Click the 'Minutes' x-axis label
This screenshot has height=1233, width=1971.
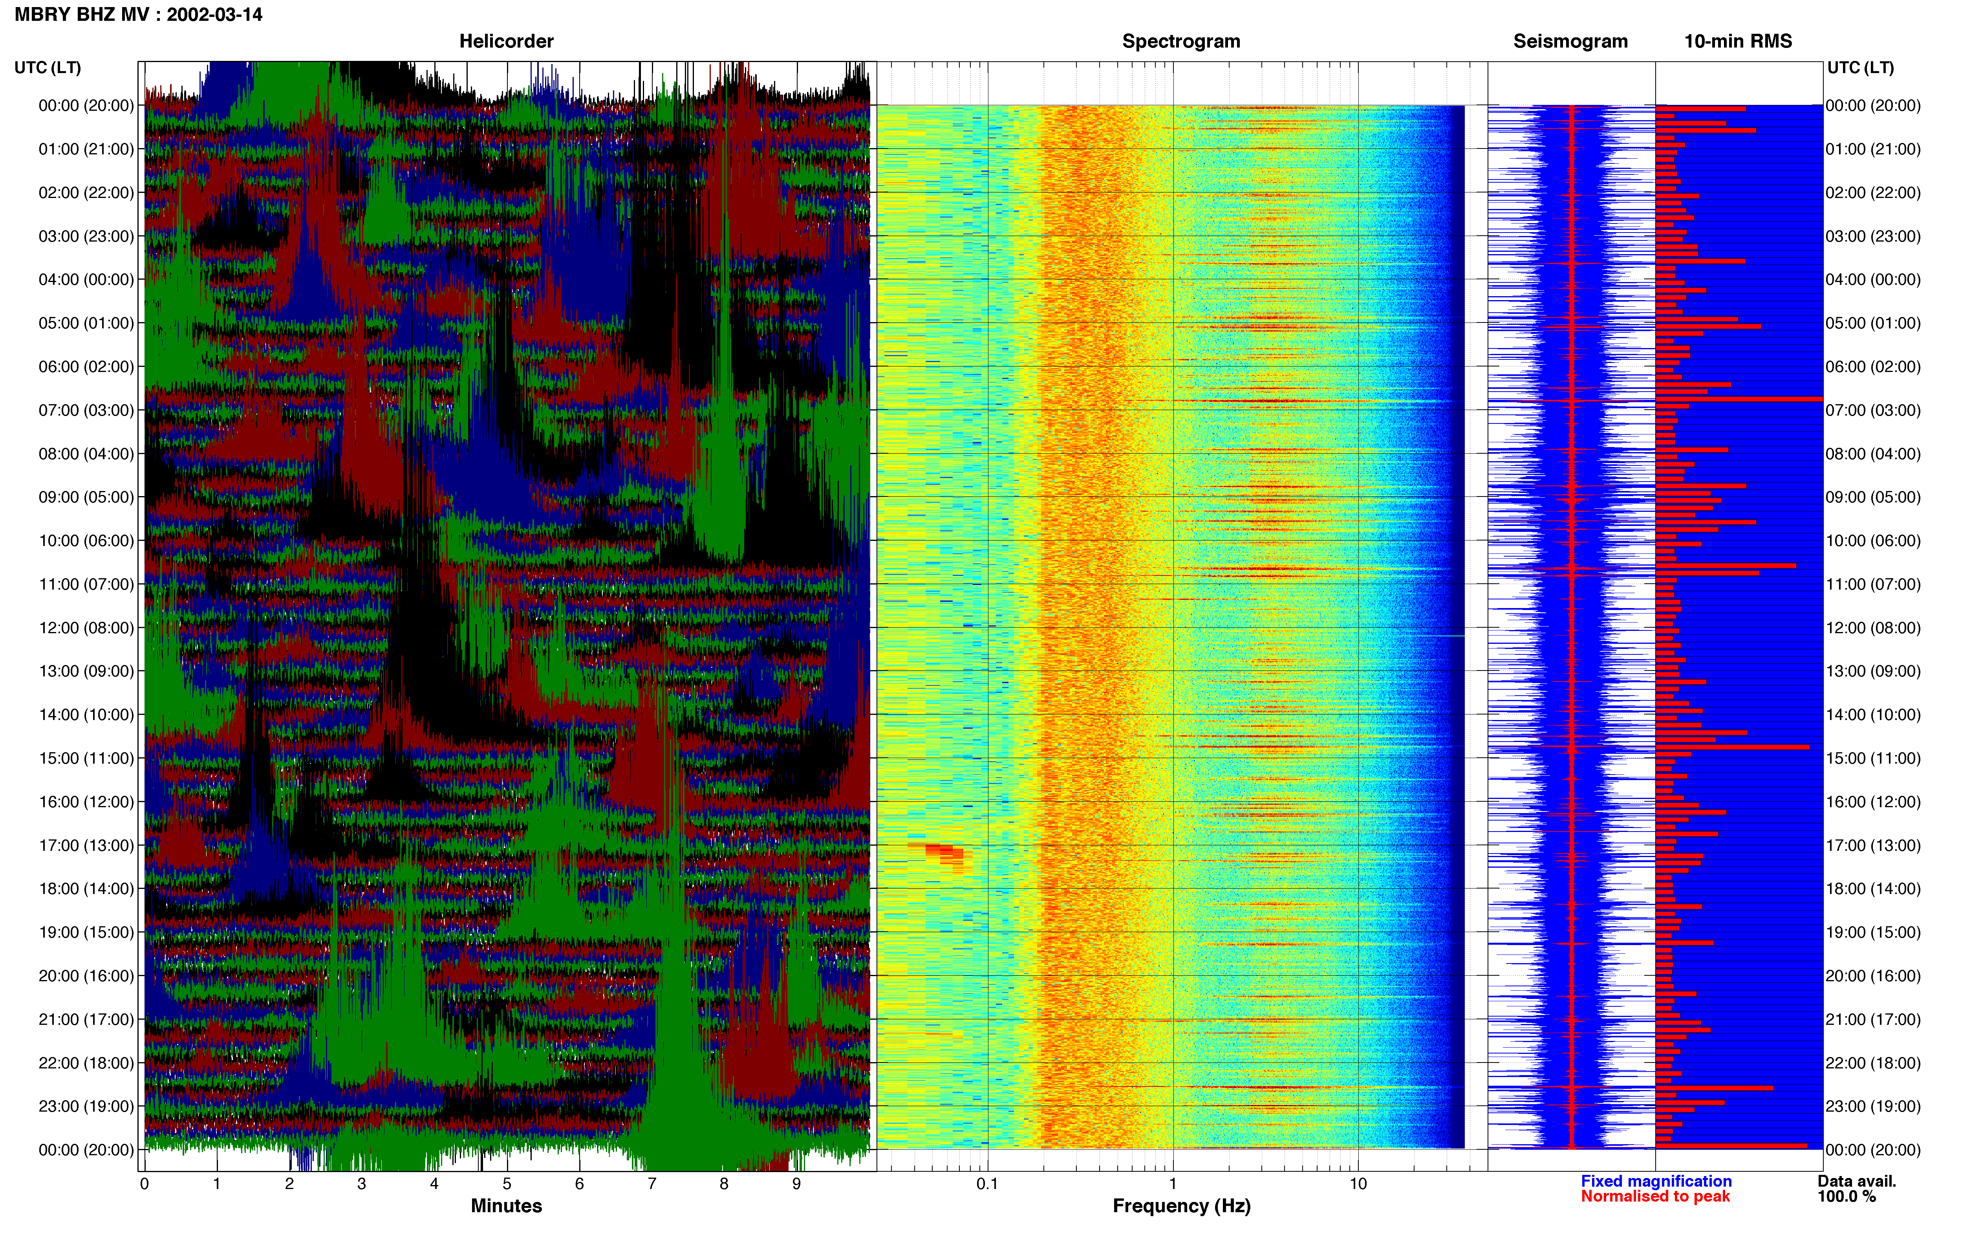[506, 1206]
